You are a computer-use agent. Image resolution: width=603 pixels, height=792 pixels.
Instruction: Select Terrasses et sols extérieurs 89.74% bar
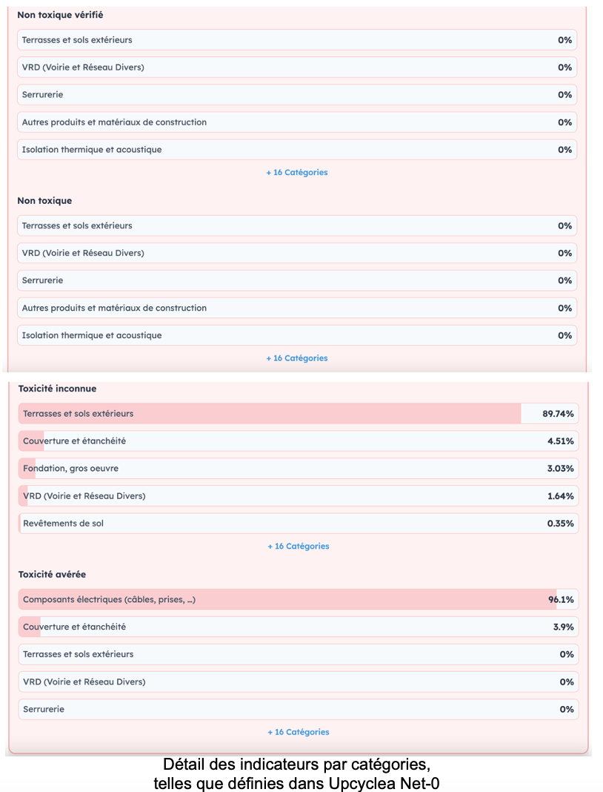(299, 414)
